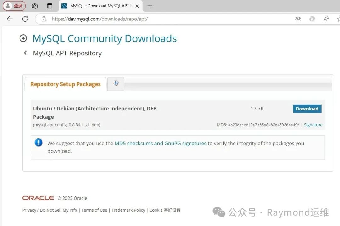Click the address bar URL

100,19
